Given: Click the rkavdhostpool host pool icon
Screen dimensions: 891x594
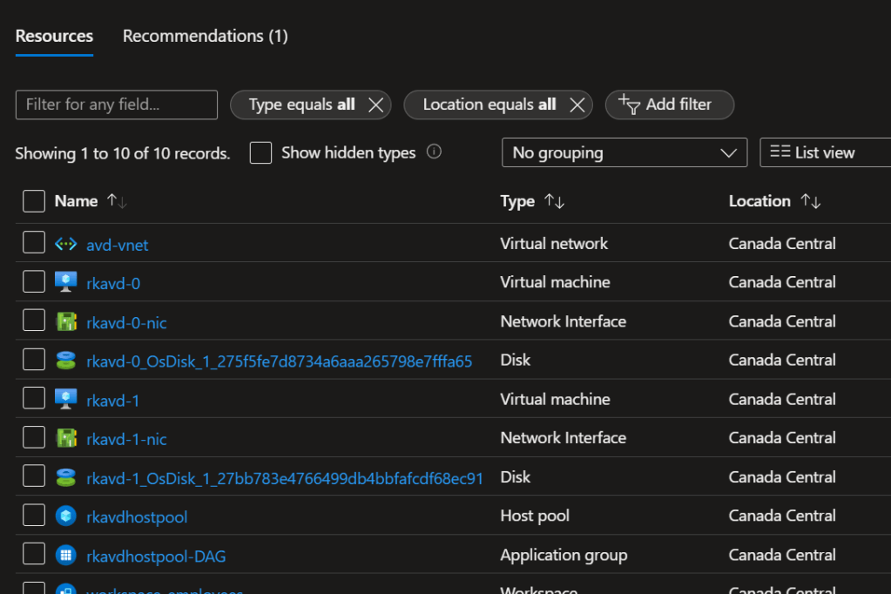Looking at the screenshot, I should click(x=66, y=516).
